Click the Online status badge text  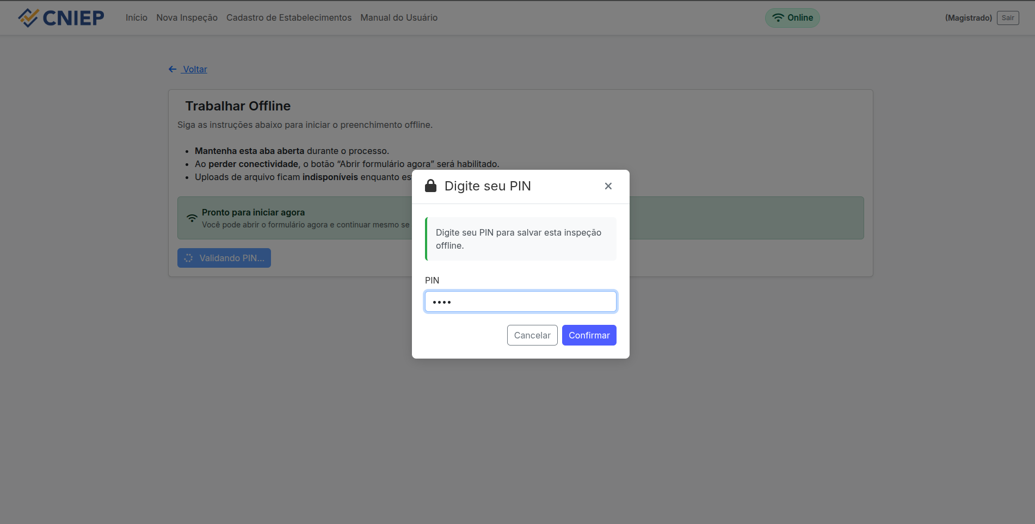(800, 18)
